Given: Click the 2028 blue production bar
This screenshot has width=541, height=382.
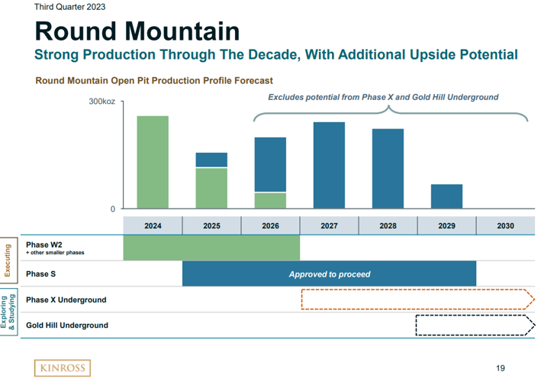Looking at the screenshot, I should (x=388, y=169).
